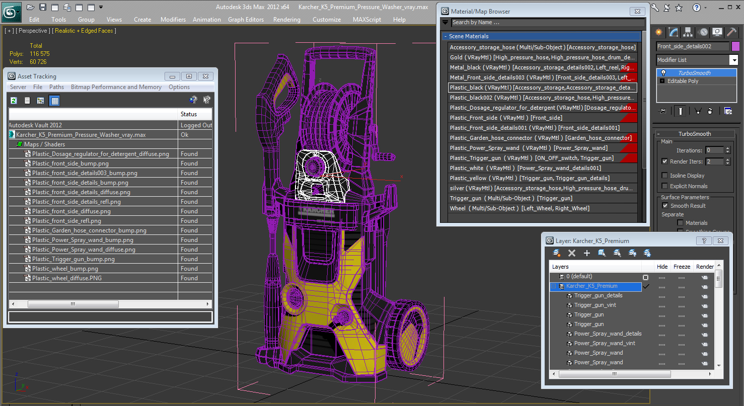Click the Refresh icon in Asset Tracking
The image size is (744, 406).
point(14,101)
